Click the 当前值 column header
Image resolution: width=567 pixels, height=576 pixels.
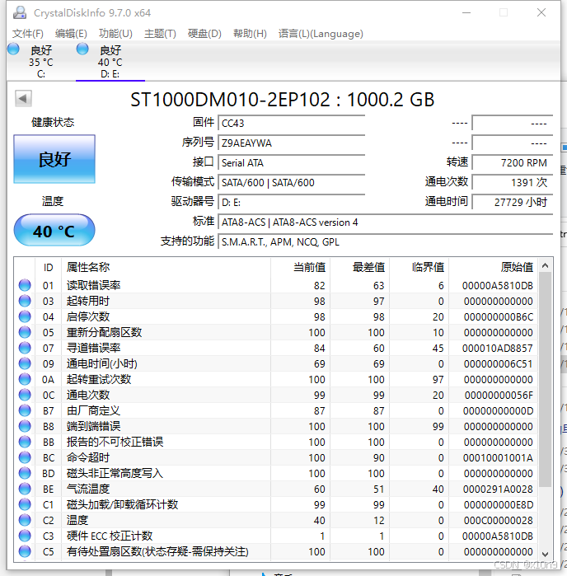[x=300, y=267]
